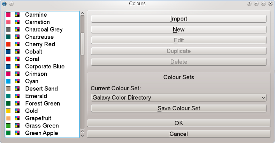Click the CMYK icon next to Cherry Red
This screenshot has width=275, height=143.
tap(17, 44)
